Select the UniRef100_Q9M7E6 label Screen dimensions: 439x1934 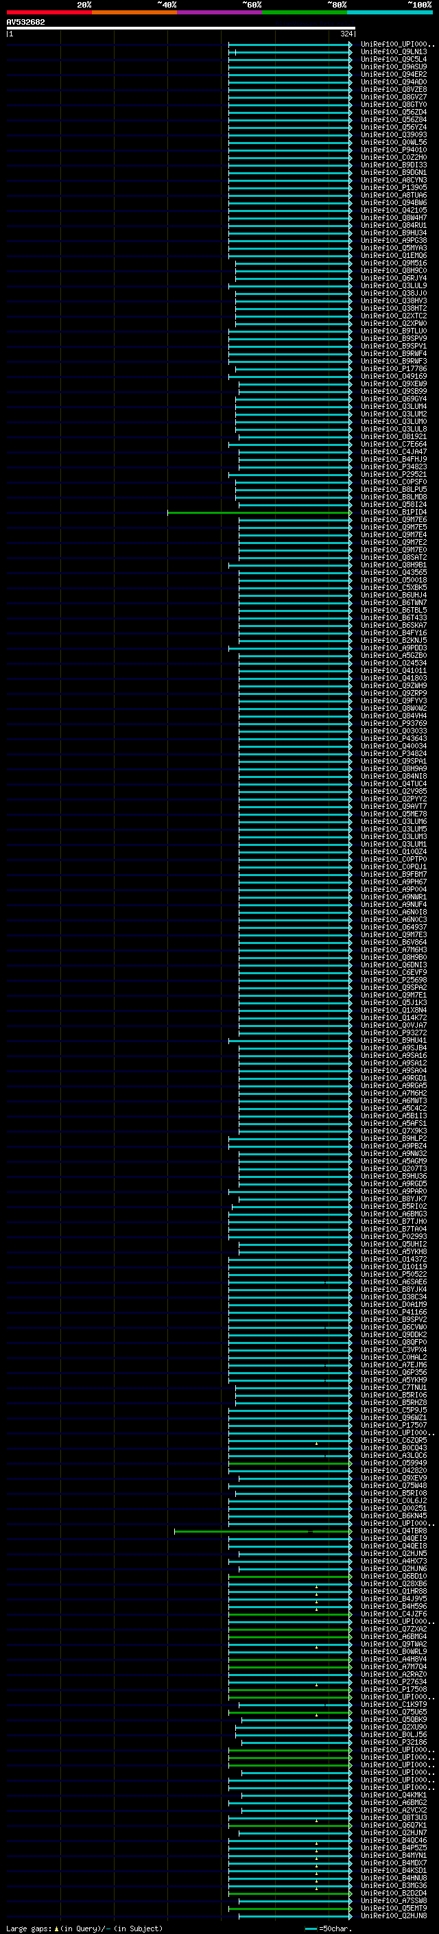pos(393,520)
